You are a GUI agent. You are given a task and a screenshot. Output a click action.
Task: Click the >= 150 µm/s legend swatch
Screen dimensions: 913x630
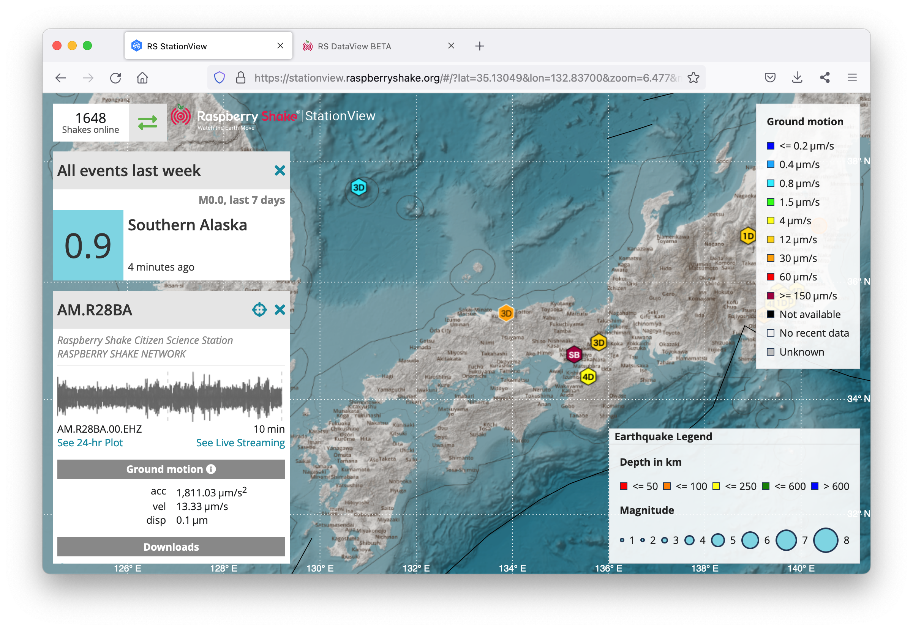coord(770,296)
